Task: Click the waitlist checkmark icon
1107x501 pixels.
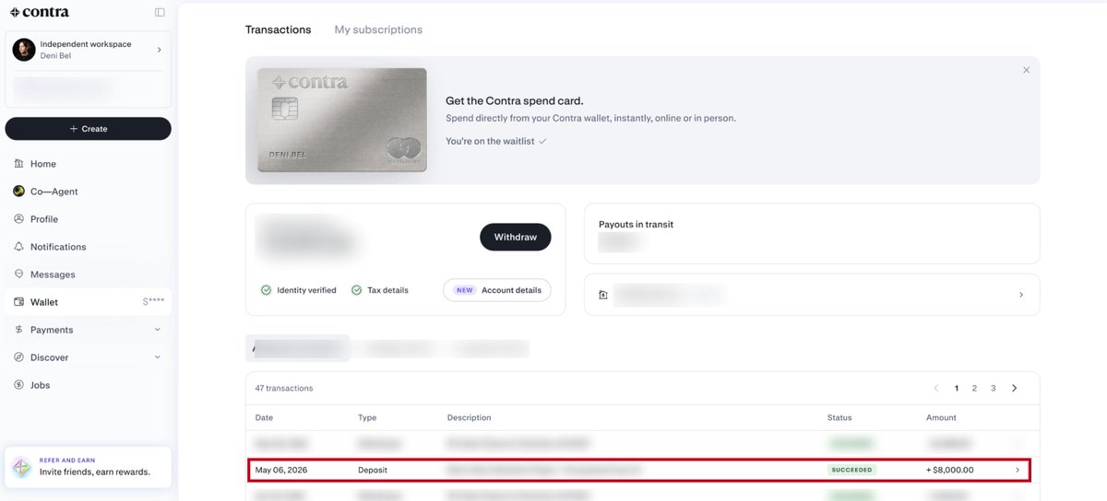Action: pyautogui.click(x=542, y=141)
